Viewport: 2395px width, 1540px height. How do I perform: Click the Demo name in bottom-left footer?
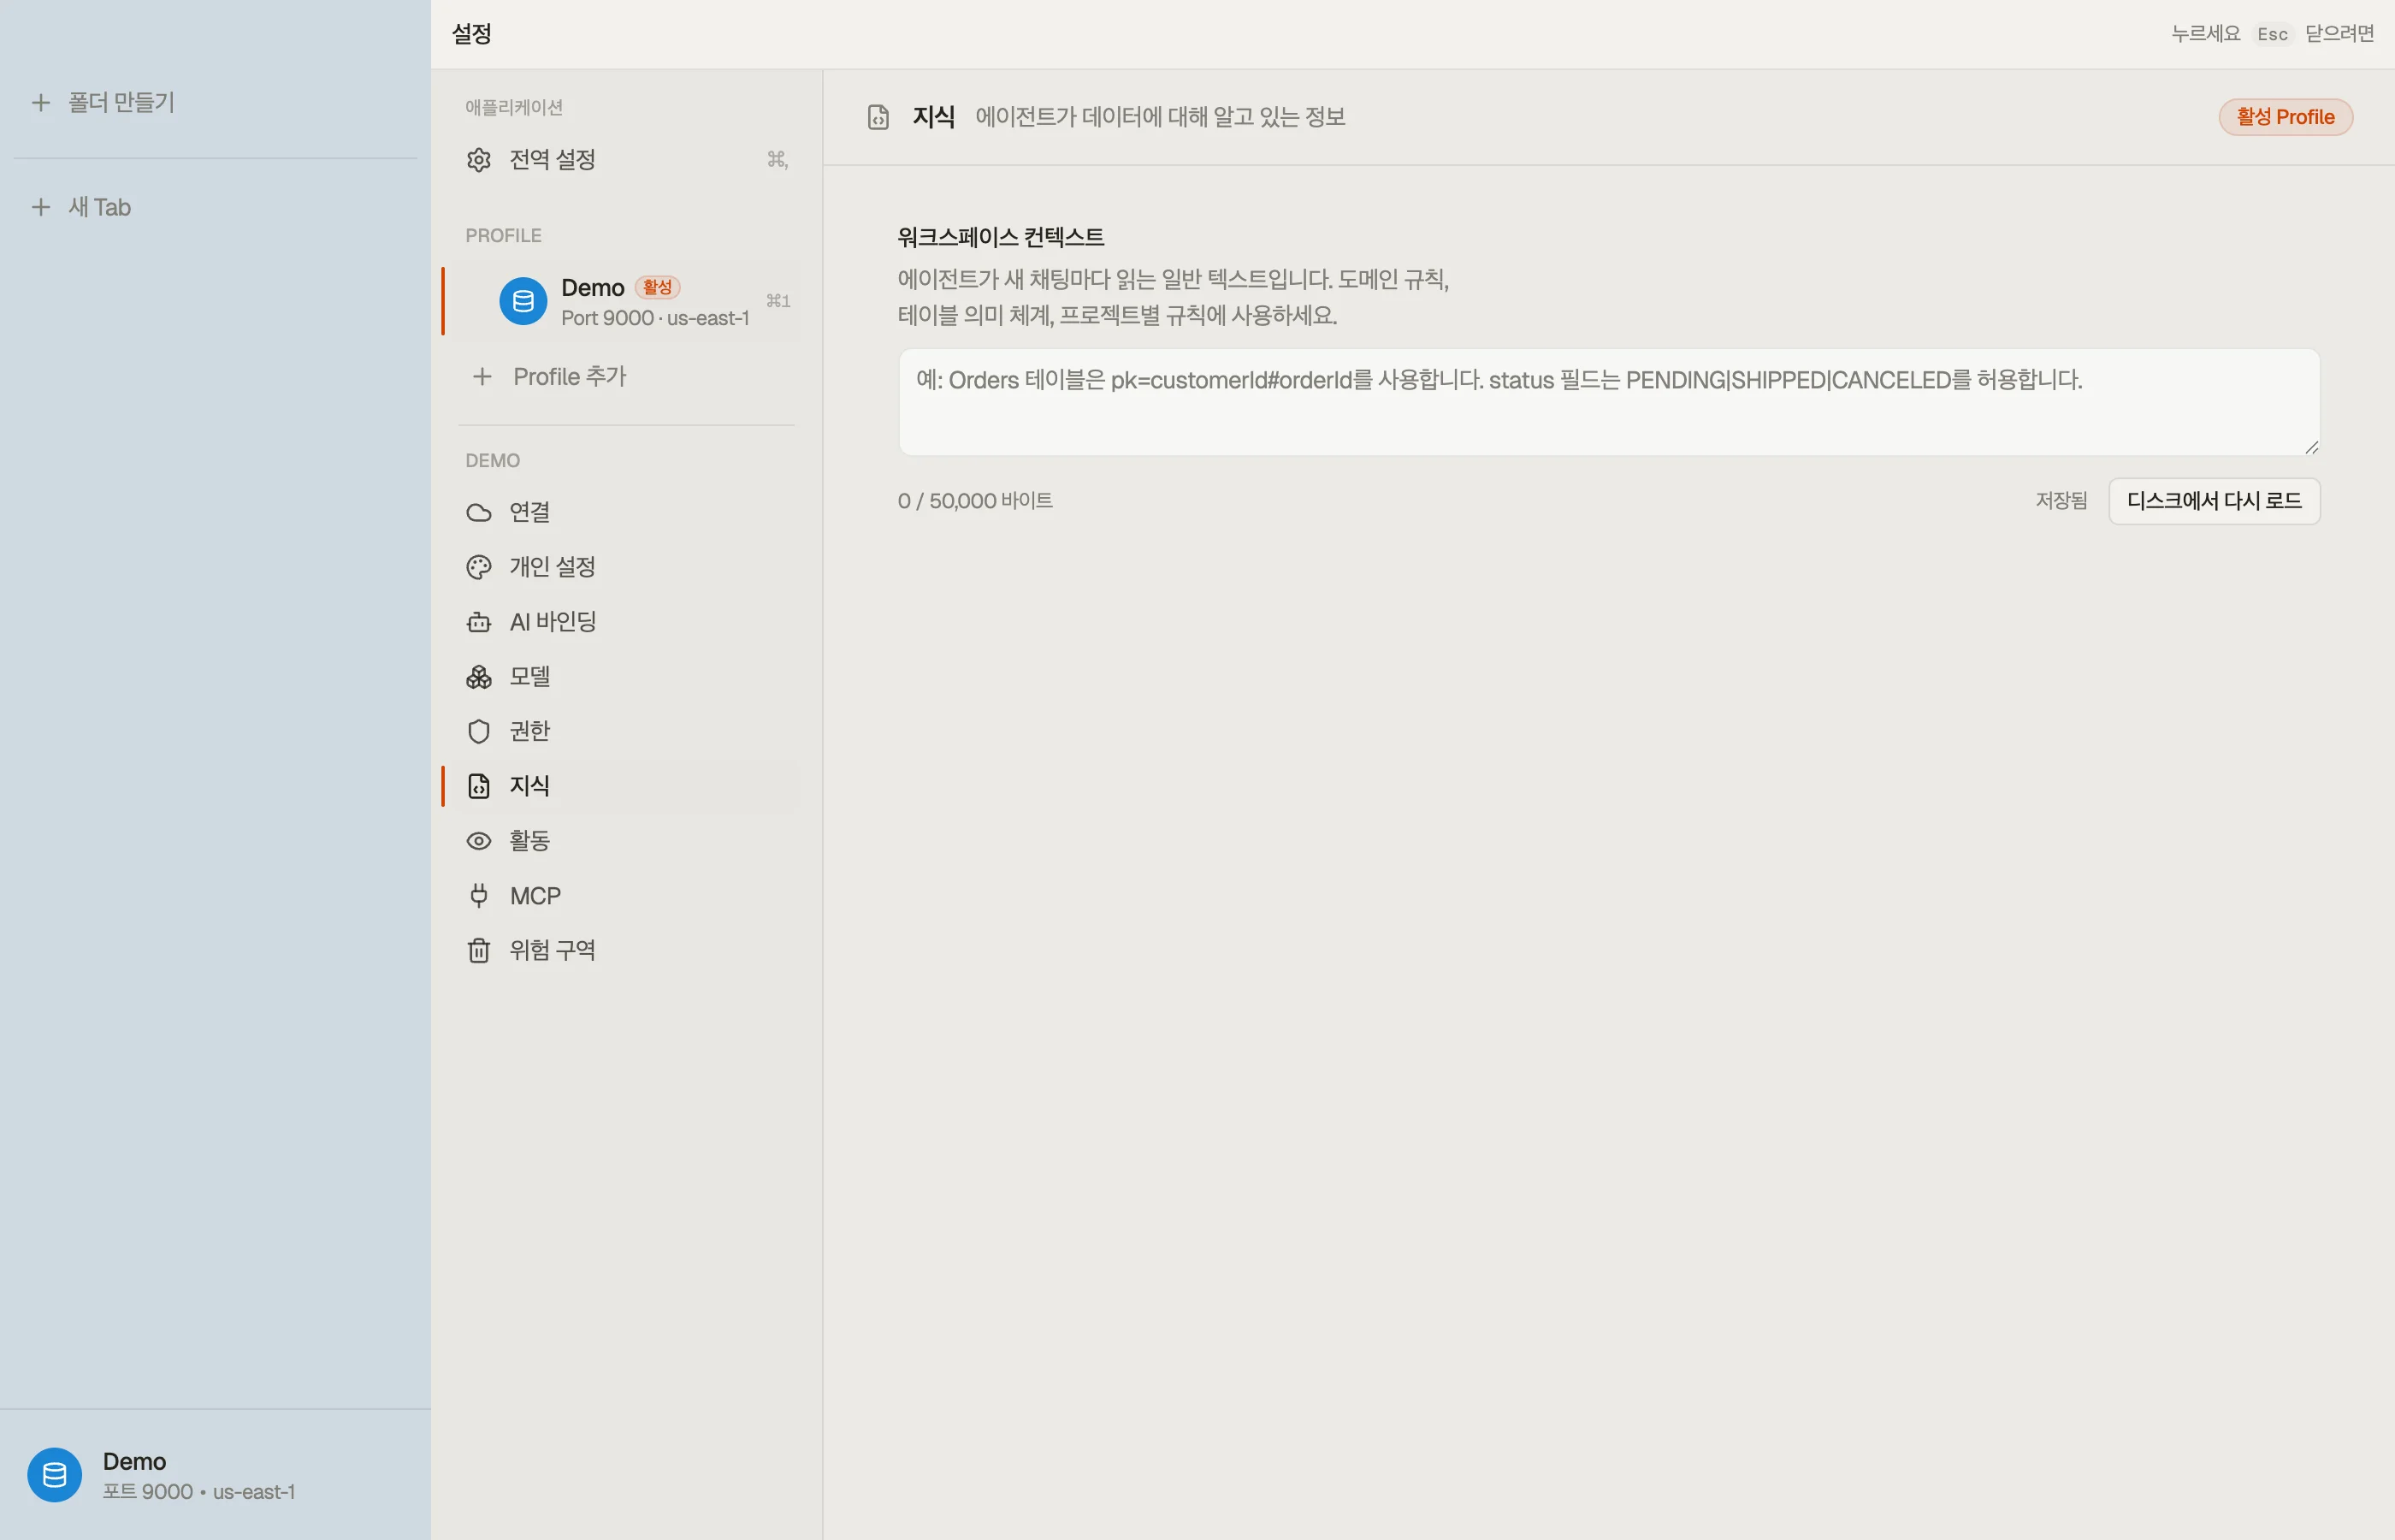pos(135,1462)
